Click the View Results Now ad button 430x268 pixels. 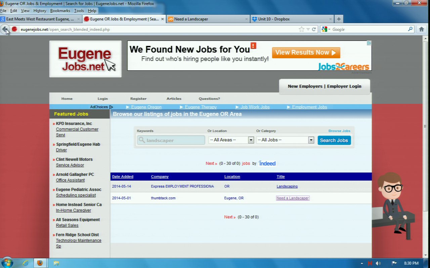coord(306,53)
